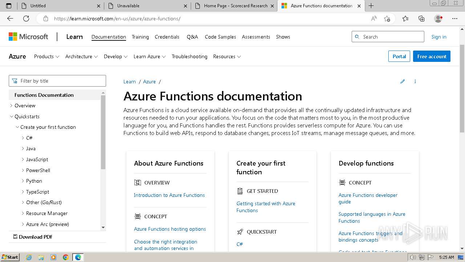Open File Explorer from the taskbar
The image size is (465, 262).
(41, 257)
